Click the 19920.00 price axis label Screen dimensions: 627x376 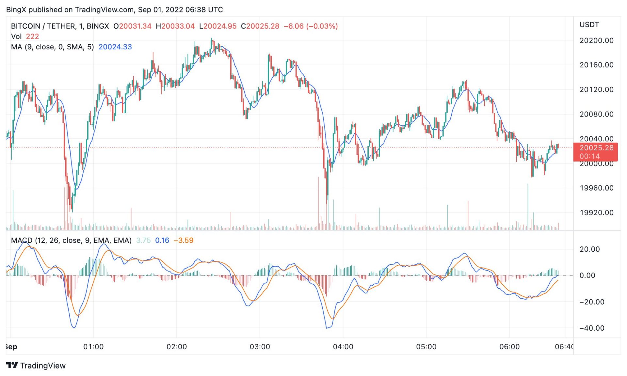[x=596, y=213]
